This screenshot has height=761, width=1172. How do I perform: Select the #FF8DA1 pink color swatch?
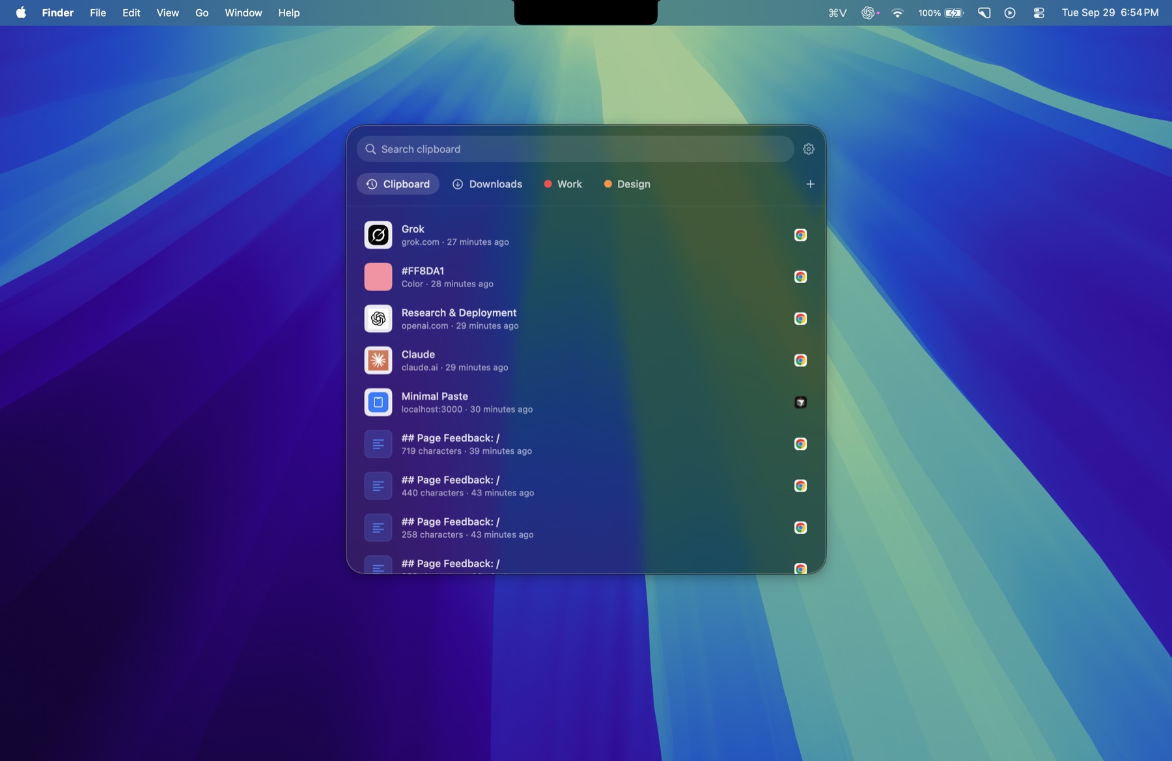[378, 277]
